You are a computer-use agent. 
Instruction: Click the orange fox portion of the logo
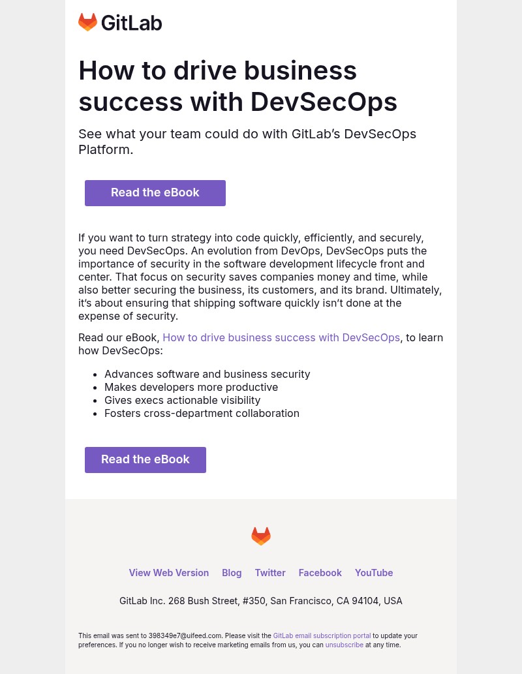point(88,22)
